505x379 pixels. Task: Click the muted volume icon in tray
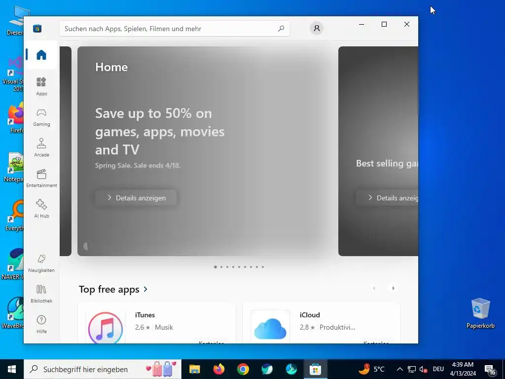(x=423, y=369)
